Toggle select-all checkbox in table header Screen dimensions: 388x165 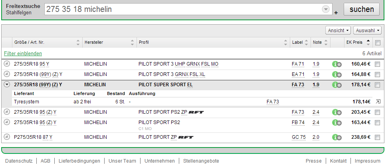[378, 43]
